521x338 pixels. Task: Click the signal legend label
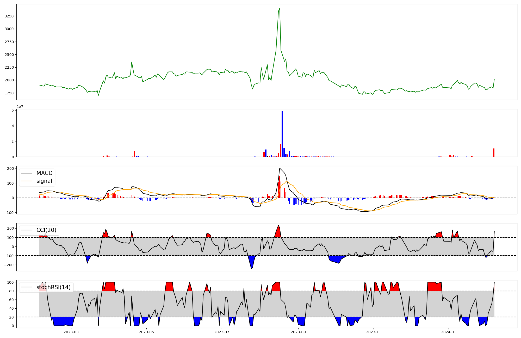click(x=44, y=181)
